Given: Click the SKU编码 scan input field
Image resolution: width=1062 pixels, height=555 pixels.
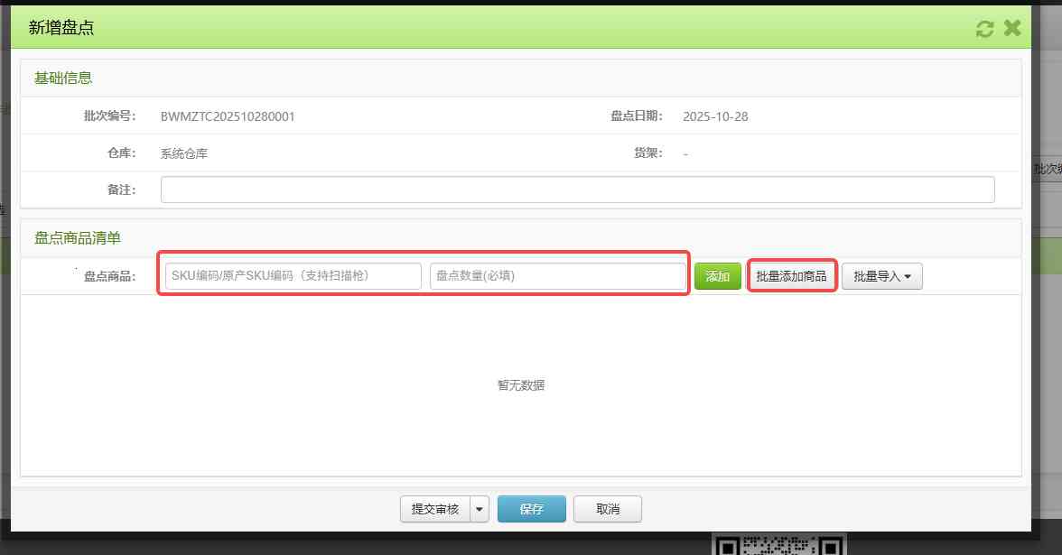Looking at the screenshot, I should (x=293, y=276).
